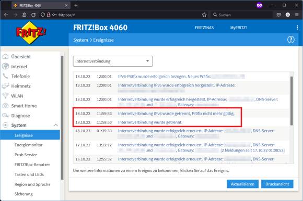Screen dimensions: 303x201
Task: Click the System gear icon in sidebar
Action: click(x=6, y=125)
